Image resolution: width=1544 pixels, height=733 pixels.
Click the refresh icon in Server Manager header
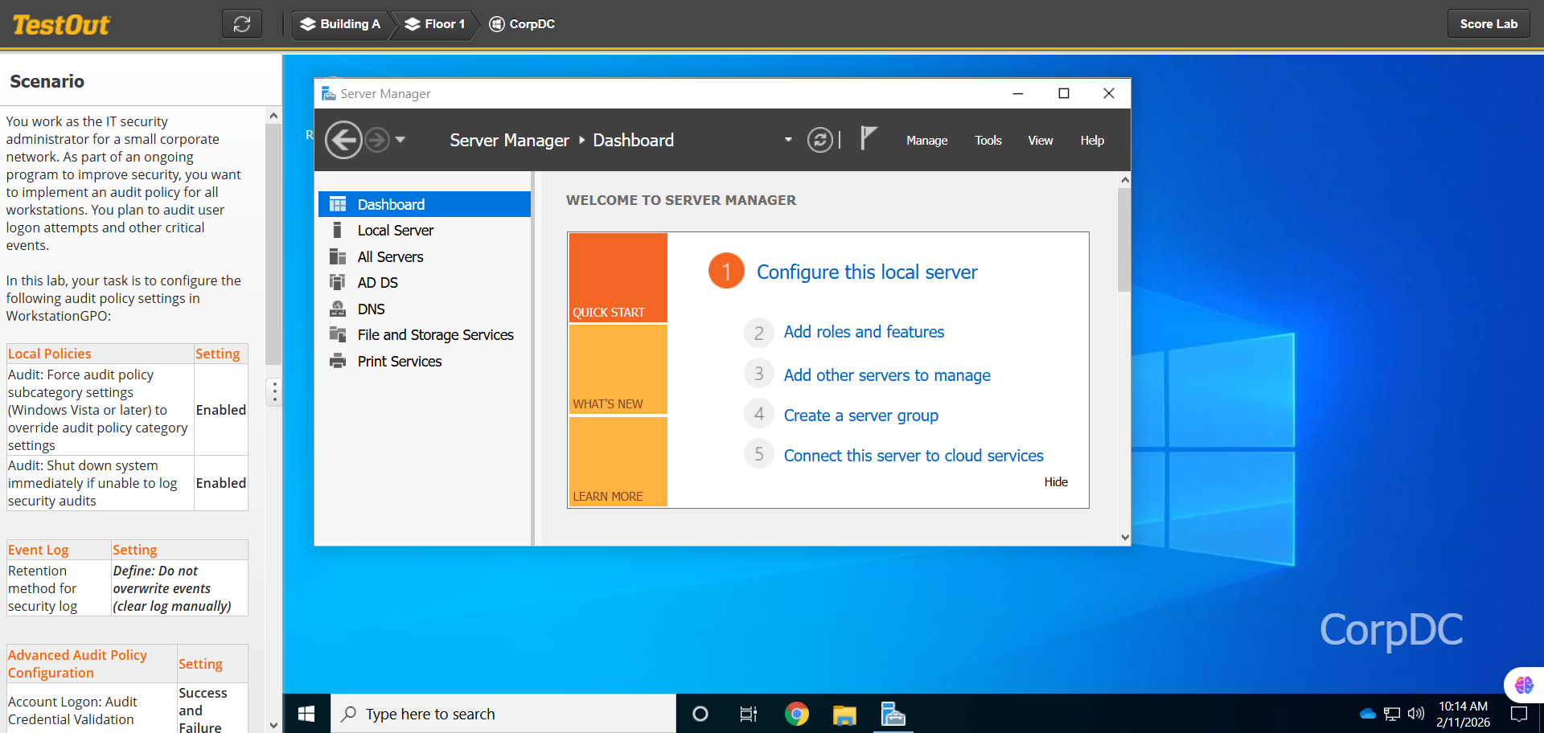(x=819, y=141)
